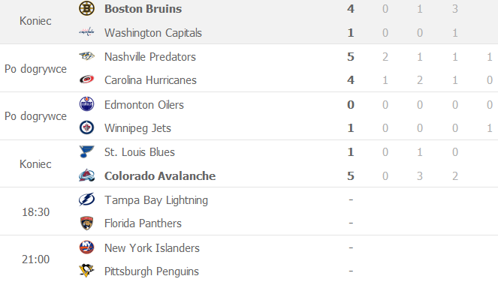Click the Nashville Predators logo

(86, 56)
